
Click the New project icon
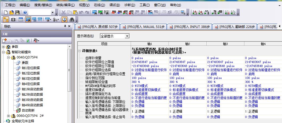coord(6,12)
